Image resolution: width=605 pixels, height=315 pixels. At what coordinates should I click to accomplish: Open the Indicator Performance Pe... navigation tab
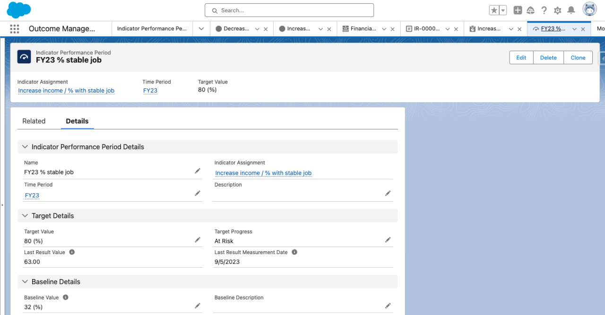click(152, 29)
